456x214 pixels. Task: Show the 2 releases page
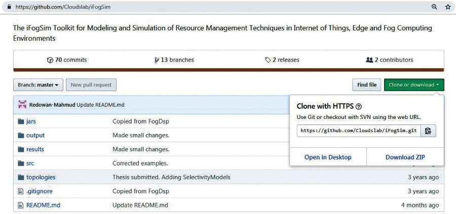pos(282,60)
